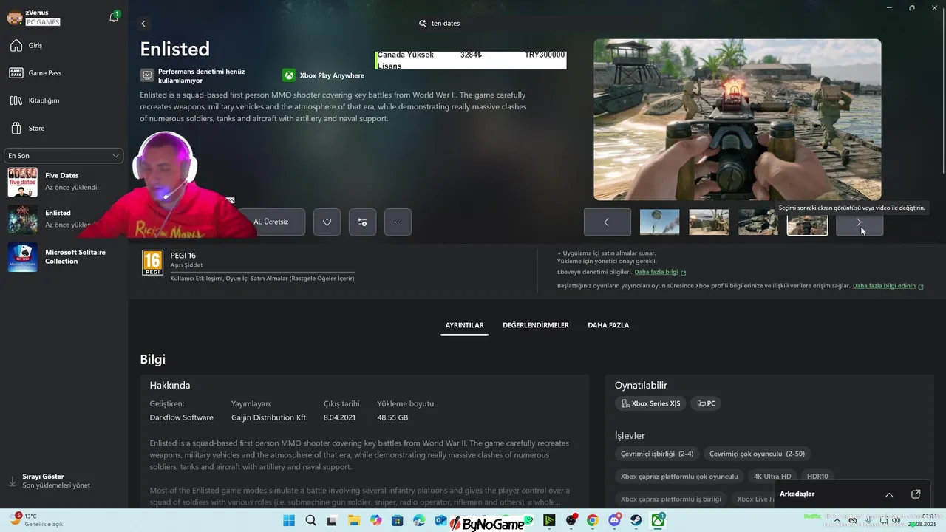Select the third gallery thumbnail
This screenshot has height=532, width=946.
click(758, 222)
